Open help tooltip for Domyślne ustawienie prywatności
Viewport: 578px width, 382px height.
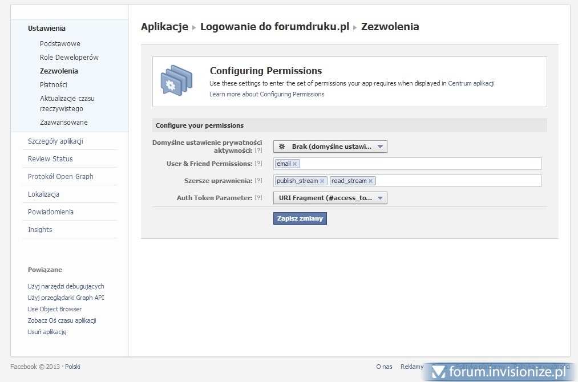tap(258, 150)
